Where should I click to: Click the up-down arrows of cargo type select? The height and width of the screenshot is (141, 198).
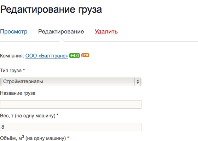pyautogui.click(x=138, y=82)
